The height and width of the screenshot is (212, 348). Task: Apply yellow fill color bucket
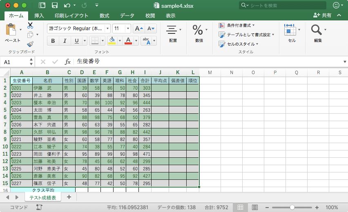pos(112,41)
